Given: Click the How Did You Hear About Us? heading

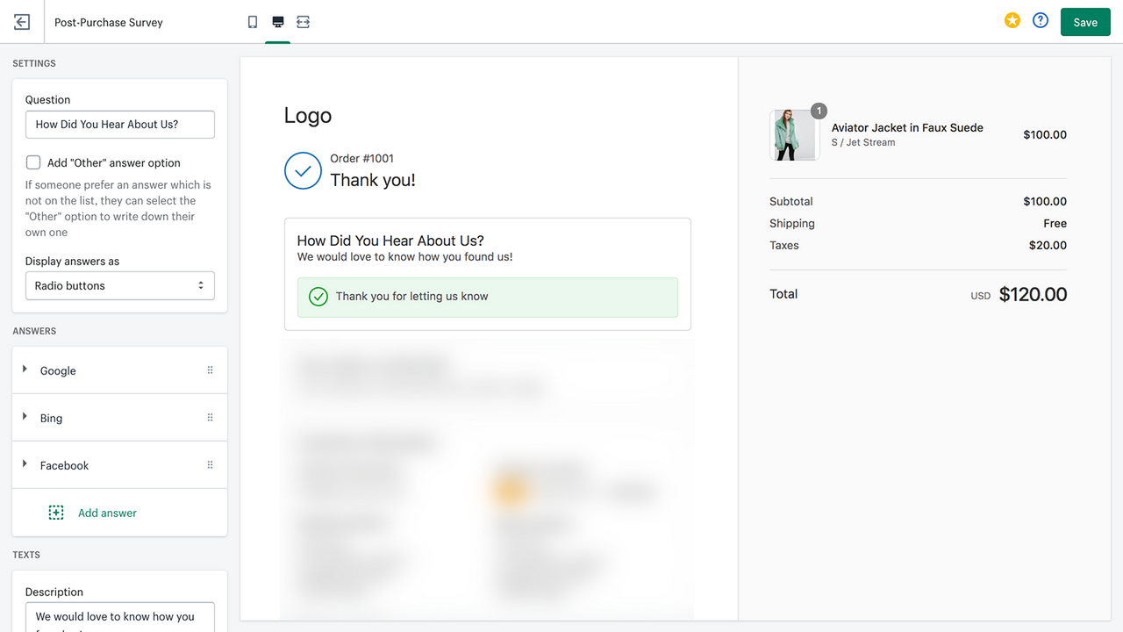Looking at the screenshot, I should [x=390, y=241].
